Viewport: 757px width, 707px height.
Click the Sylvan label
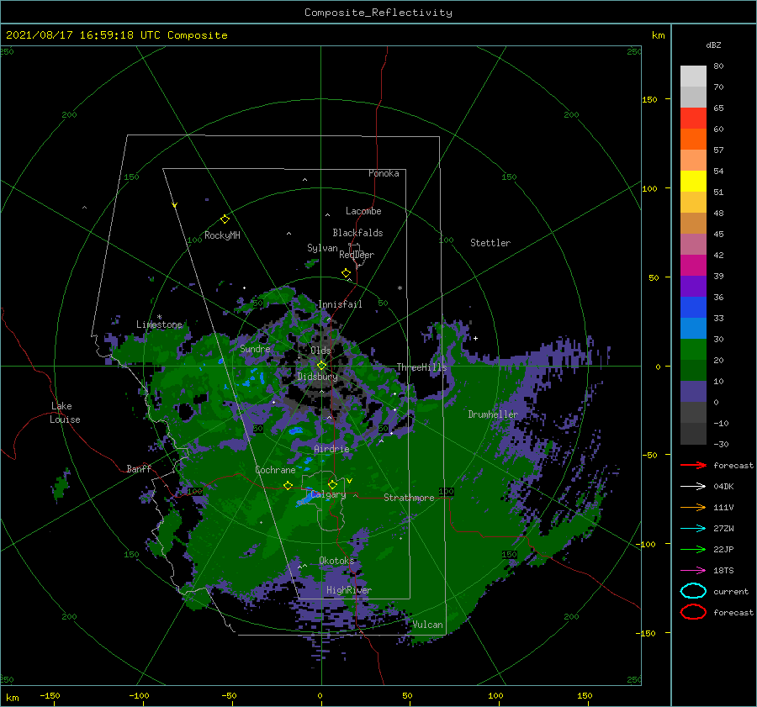(322, 248)
